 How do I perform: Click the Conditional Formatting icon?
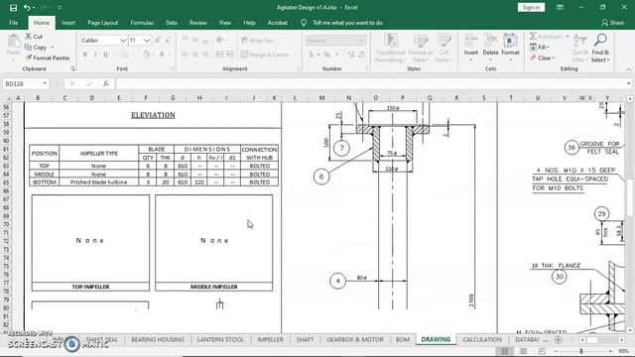tap(391, 41)
